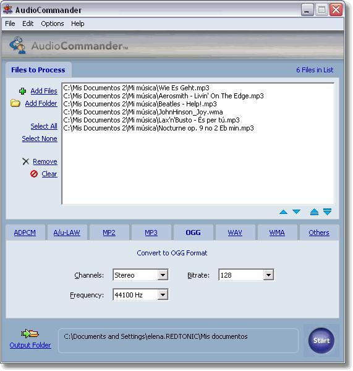This screenshot has height=371, width=353.
Task: Switch to the MP2 format tab
Action: pos(109,232)
